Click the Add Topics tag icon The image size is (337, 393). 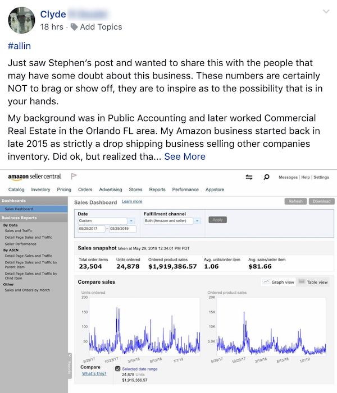tap(74, 27)
